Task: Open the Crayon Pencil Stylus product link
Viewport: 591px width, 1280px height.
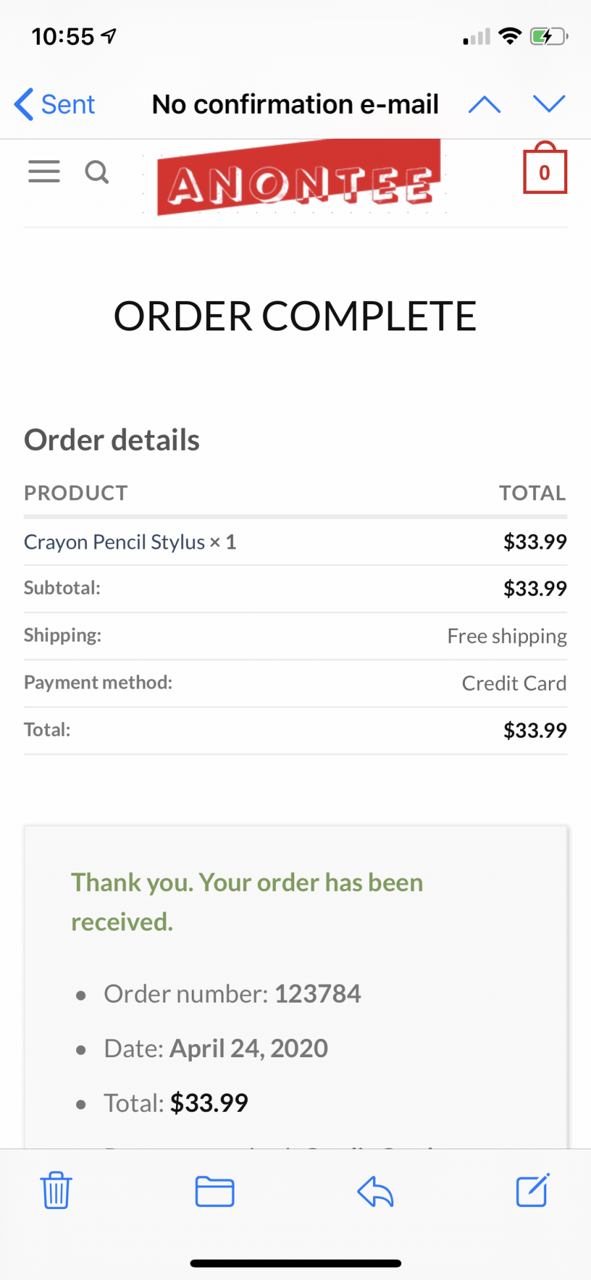Action: tap(114, 542)
